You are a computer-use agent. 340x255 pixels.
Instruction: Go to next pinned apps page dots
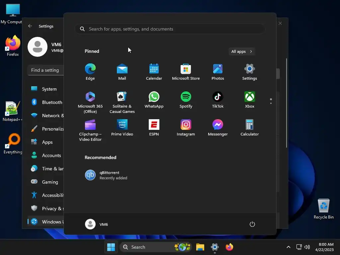click(x=271, y=101)
